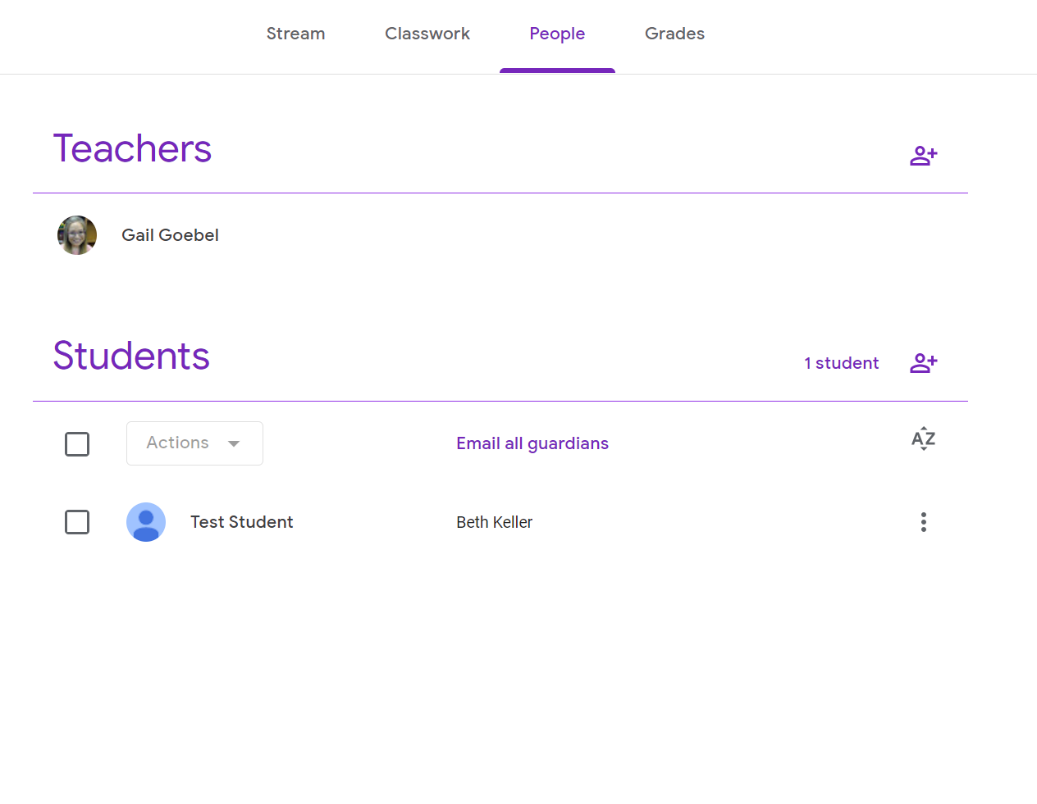Click Gail Goebel's profile photo
Image resolution: width=1037 pixels, height=804 pixels.
[x=77, y=235]
